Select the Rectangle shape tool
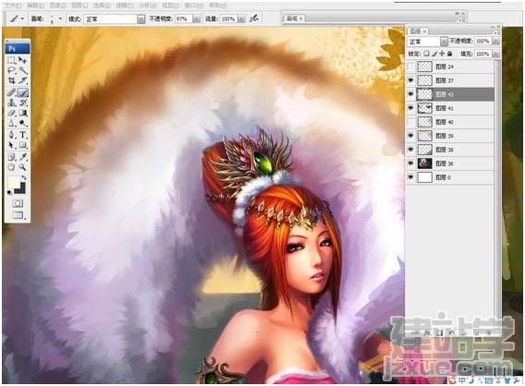Viewport: 525px width, 386px height. (22, 145)
